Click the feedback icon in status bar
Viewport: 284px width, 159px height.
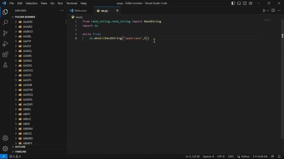point(272,156)
